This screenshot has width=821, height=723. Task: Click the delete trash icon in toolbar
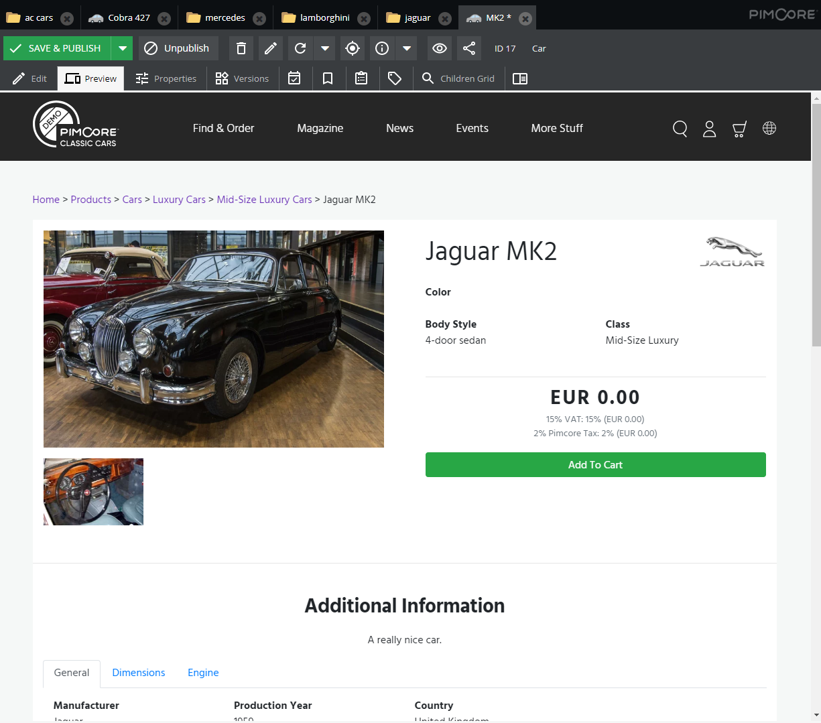241,48
